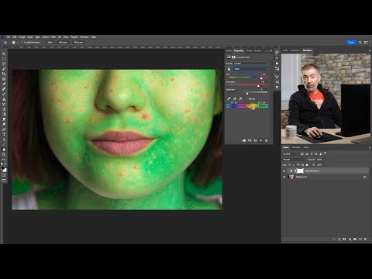Viewport: 372px width, 279px height.
Task: Toggle Lock all in Layers panel
Action: coord(307,165)
